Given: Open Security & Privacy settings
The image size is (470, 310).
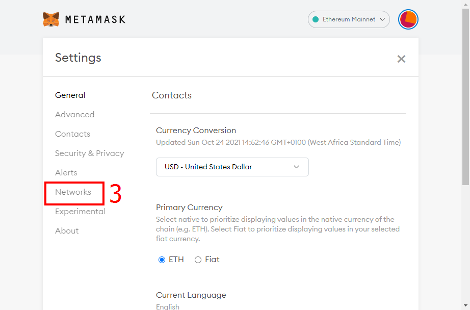Looking at the screenshot, I should [90, 153].
